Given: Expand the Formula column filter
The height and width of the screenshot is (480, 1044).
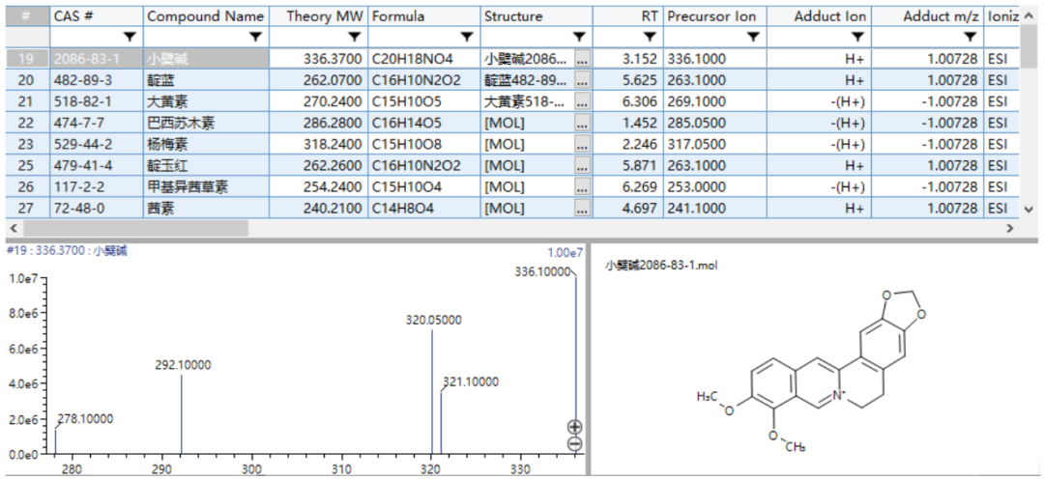Looking at the screenshot, I should pyautogui.click(x=467, y=37).
